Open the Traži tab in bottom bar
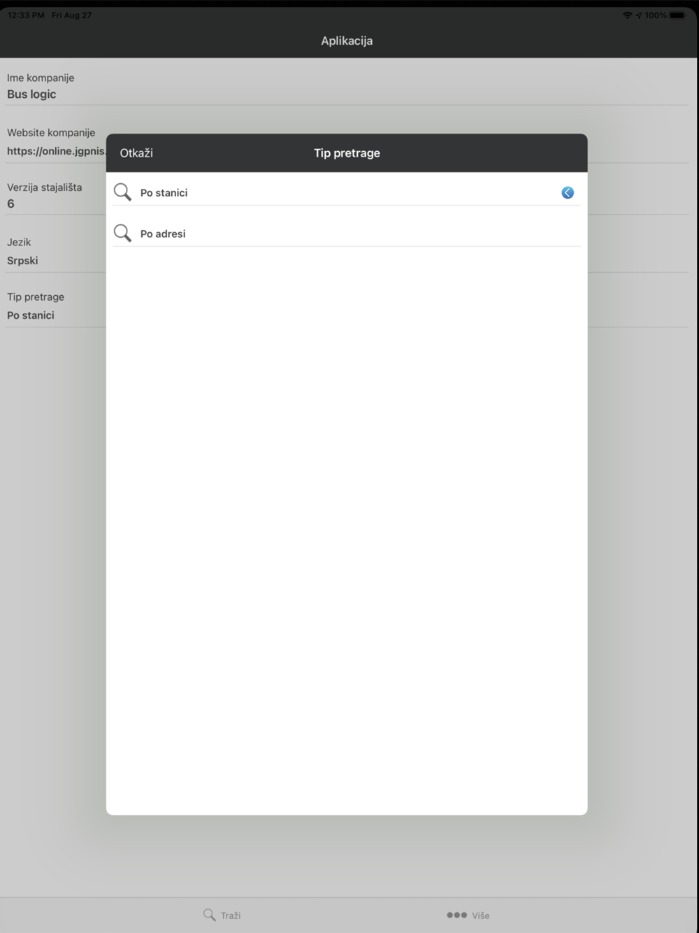The width and height of the screenshot is (699, 933). pos(222,915)
